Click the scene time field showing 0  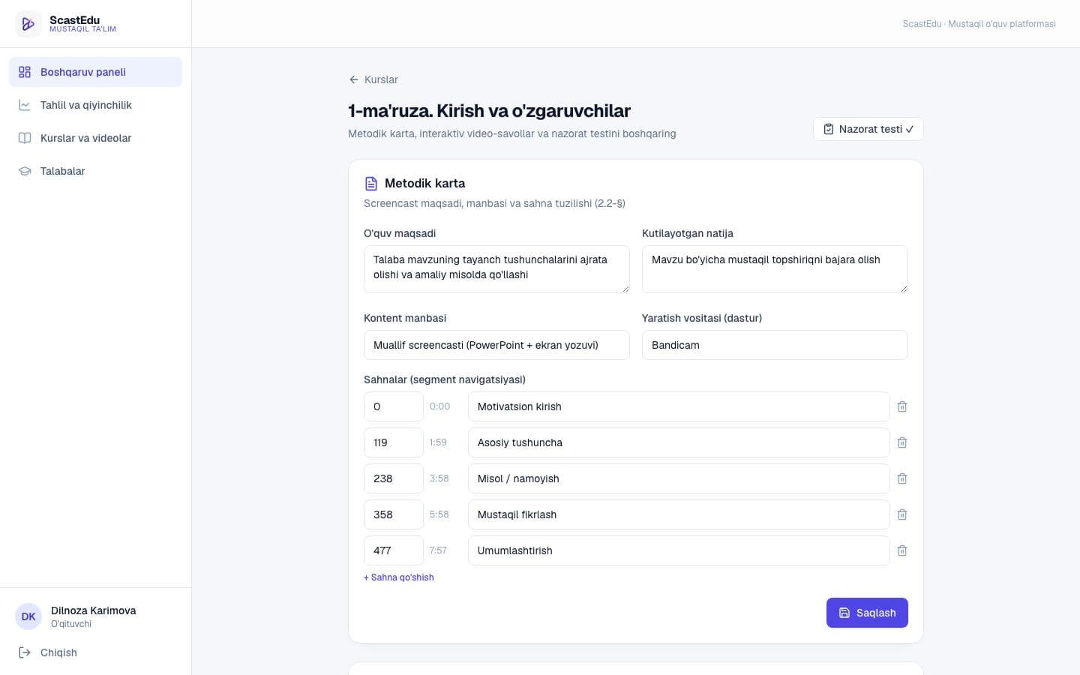pos(394,406)
